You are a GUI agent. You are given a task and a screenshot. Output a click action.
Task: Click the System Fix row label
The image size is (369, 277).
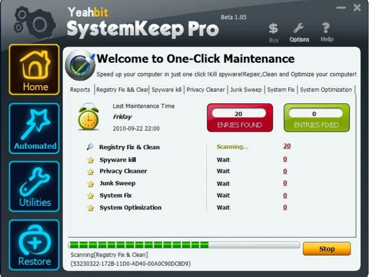[x=115, y=195]
